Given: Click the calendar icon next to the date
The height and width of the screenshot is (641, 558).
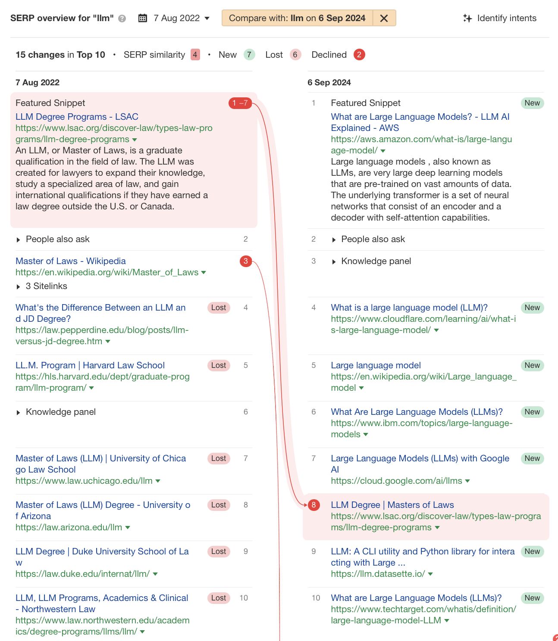Looking at the screenshot, I should [141, 18].
